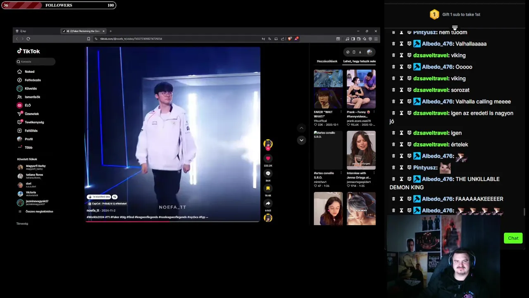The image size is (529, 298).
Task: Click Keresés search field
Action: (36, 62)
